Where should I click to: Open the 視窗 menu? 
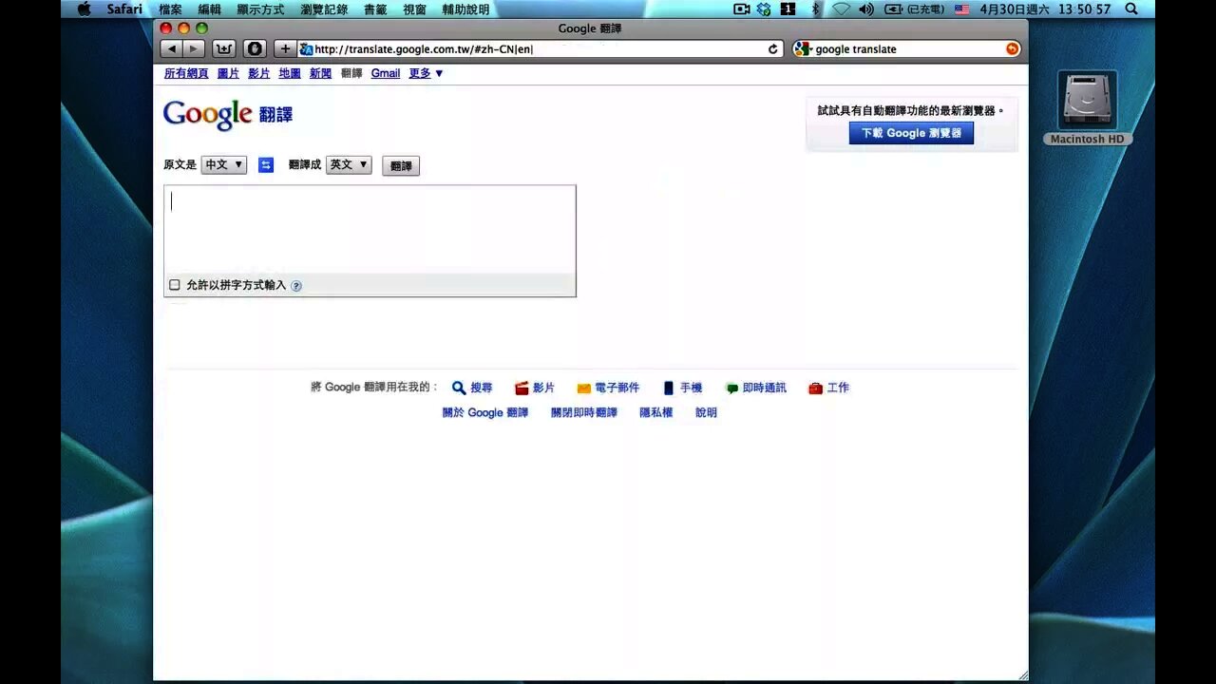[x=414, y=9]
